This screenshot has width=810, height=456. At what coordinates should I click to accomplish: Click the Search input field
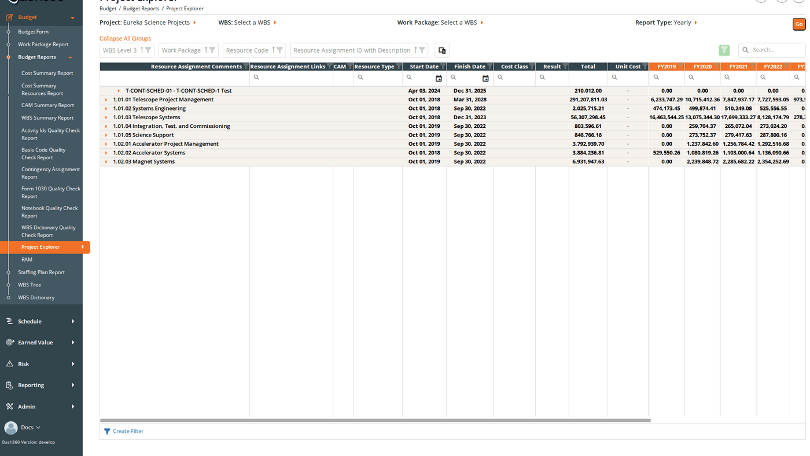tap(772, 50)
